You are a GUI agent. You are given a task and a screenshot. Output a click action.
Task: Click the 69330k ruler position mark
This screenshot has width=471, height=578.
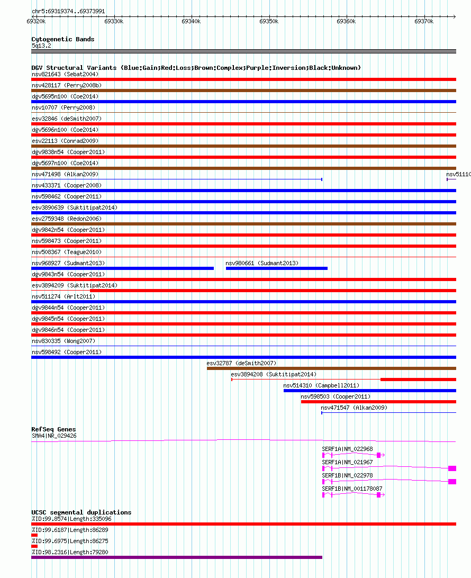click(114, 21)
